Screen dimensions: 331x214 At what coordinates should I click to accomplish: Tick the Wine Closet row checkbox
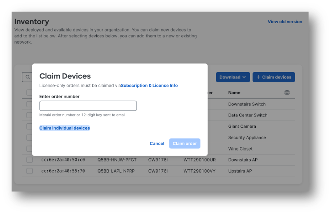[29, 149]
